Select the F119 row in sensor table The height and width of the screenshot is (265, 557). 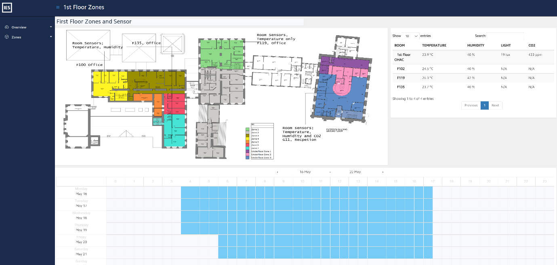401,78
